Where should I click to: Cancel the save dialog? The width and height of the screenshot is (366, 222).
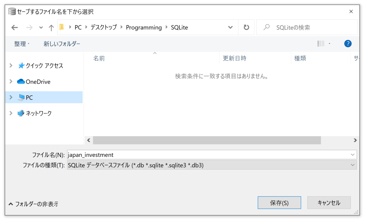click(x=329, y=203)
